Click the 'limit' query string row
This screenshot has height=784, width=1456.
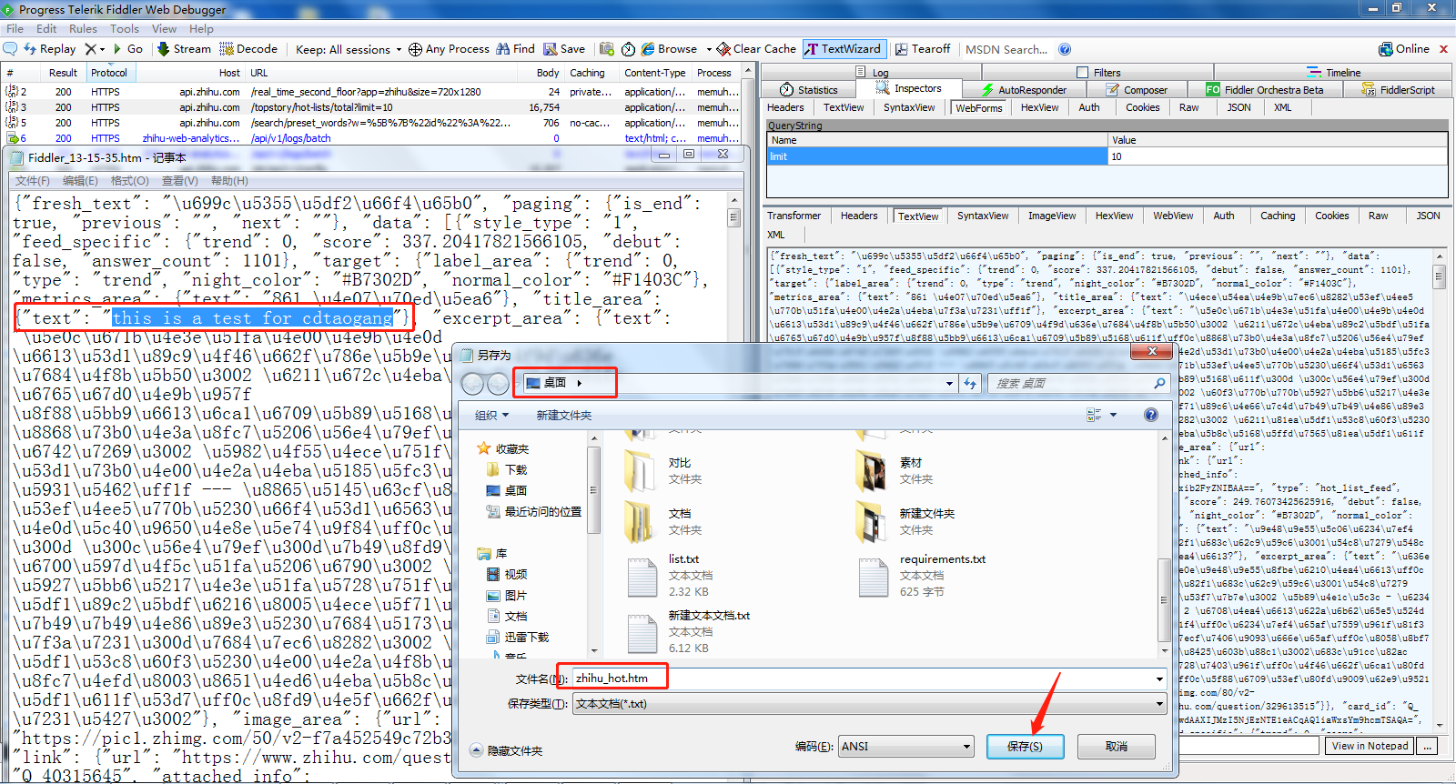click(1107, 156)
